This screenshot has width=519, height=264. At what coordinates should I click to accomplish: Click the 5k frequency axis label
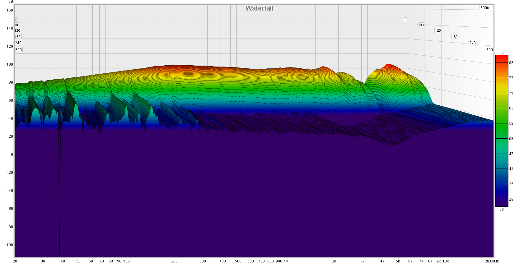(398, 261)
